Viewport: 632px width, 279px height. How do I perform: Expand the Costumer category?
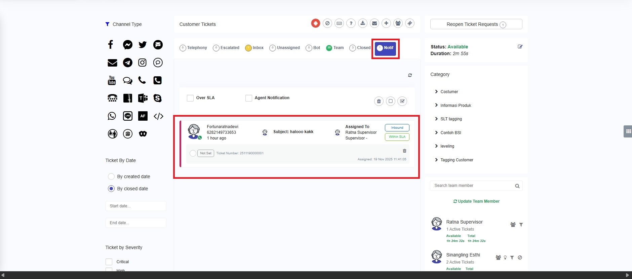[436, 91]
